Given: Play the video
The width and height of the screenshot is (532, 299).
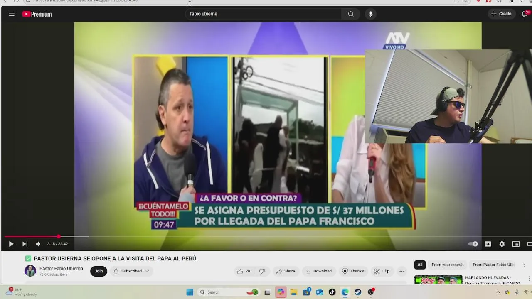Looking at the screenshot, I should (x=11, y=244).
